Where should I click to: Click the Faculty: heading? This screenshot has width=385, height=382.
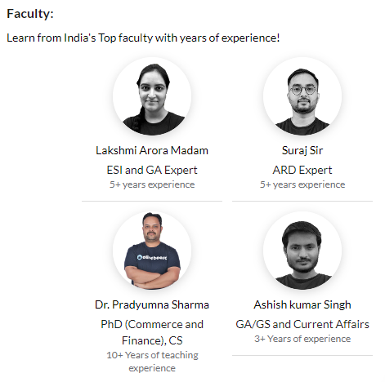[30, 14]
